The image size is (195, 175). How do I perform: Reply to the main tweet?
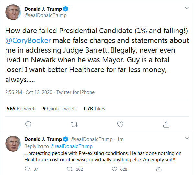pos(28,124)
